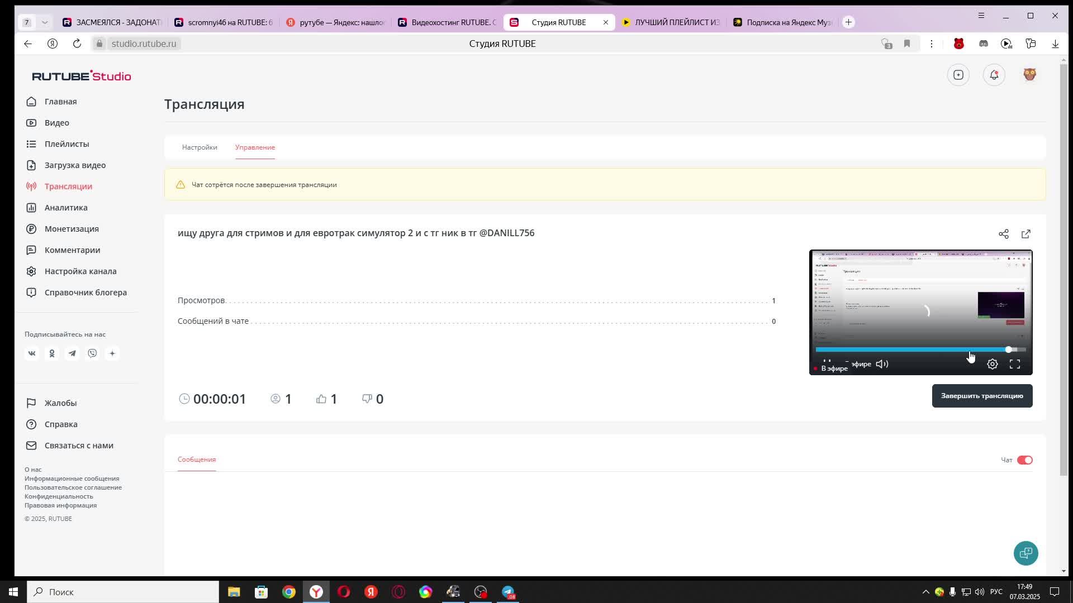Open the Пользовательское соглашение link

(73, 487)
